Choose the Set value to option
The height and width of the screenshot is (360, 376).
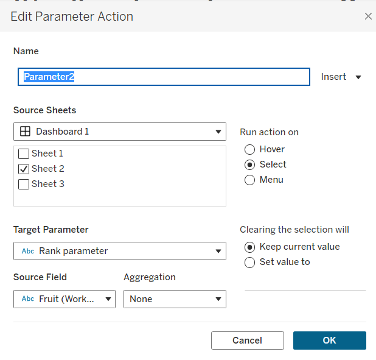(x=249, y=262)
